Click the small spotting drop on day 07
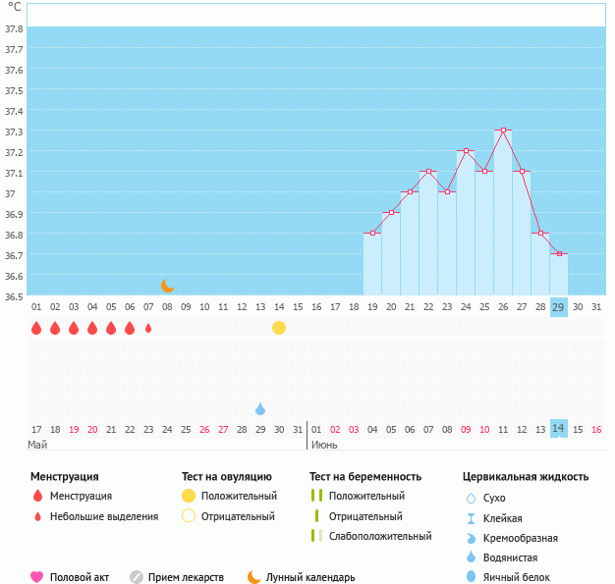The image size is (615, 584). [x=148, y=328]
